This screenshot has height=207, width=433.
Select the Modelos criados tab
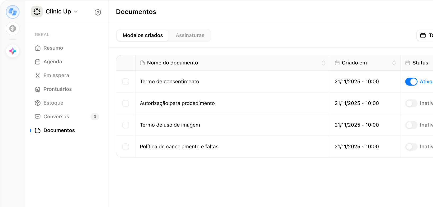coord(143,35)
